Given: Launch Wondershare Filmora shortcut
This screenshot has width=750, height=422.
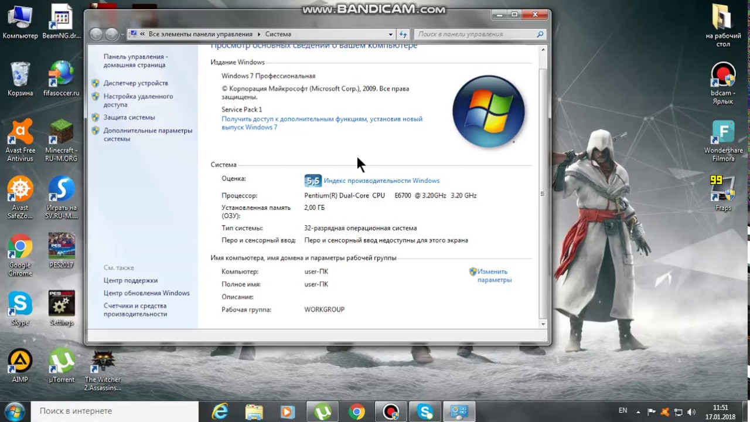Looking at the screenshot, I should [723, 141].
